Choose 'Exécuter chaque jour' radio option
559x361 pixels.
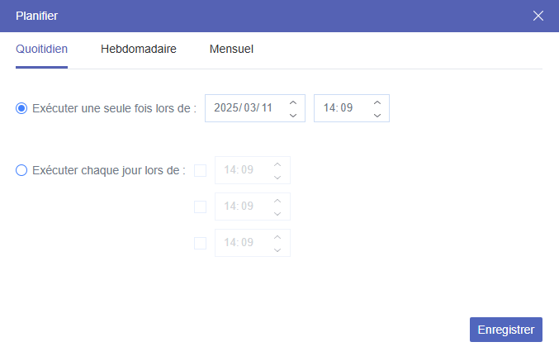point(21,171)
